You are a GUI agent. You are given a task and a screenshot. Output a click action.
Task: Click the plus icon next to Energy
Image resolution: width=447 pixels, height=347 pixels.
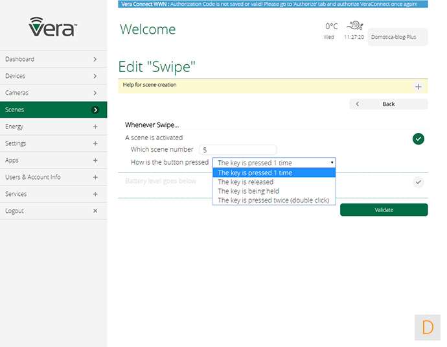click(x=95, y=126)
